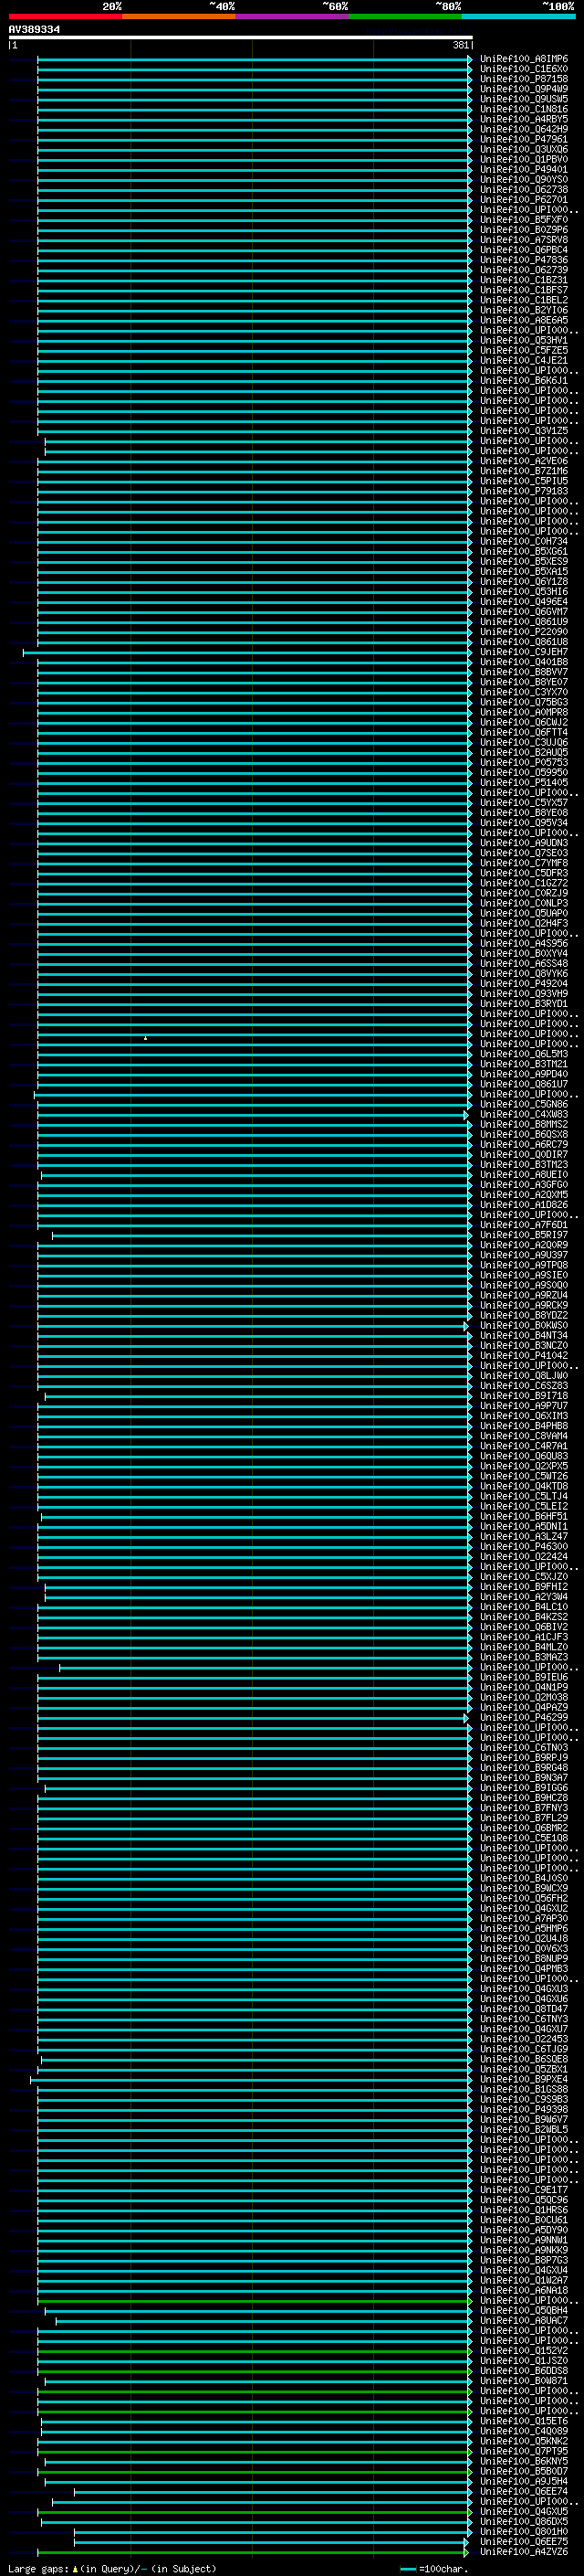This screenshot has width=584, height=2576.
Task: Click the cyan ~100% identity legend segment
Action: (x=519, y=16)
